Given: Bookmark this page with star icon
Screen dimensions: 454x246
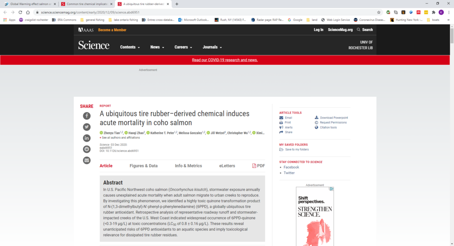Looking at the screenshot, I should [379, 12].
